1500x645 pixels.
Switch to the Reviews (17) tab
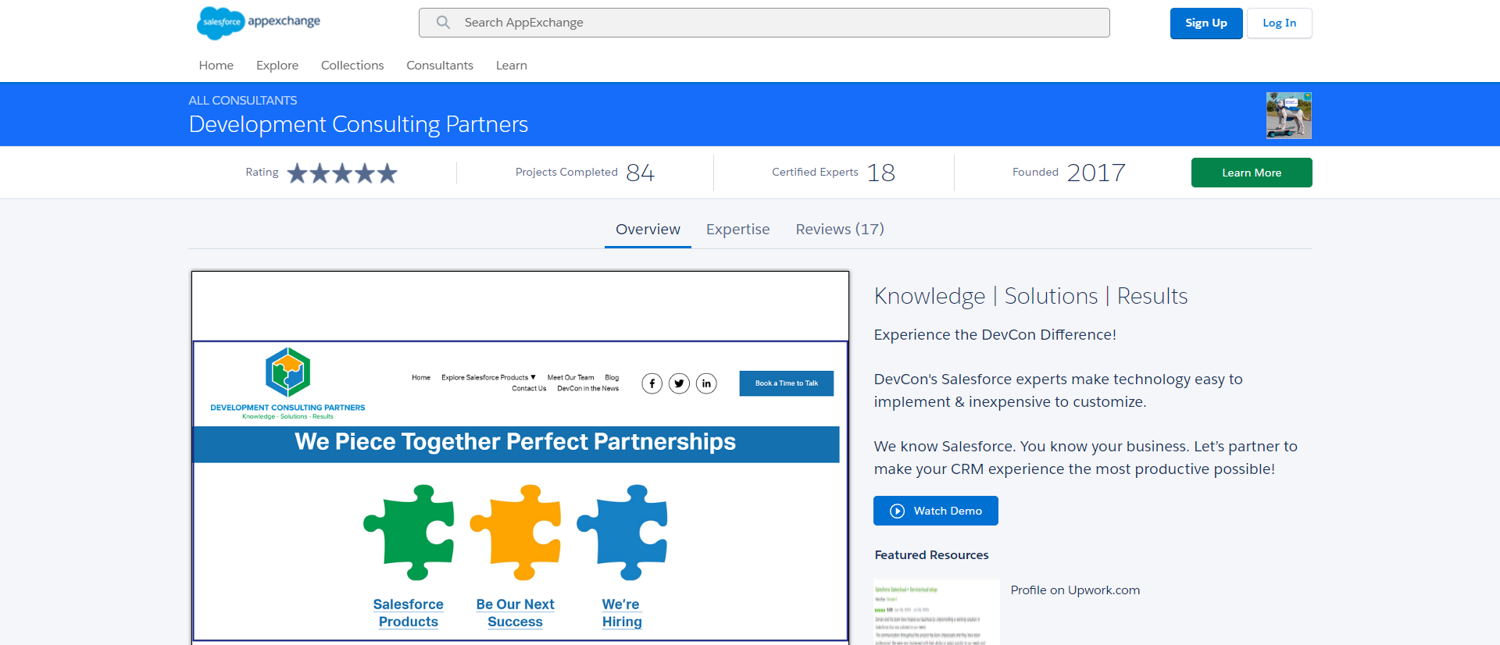click(x=840, y=230)
